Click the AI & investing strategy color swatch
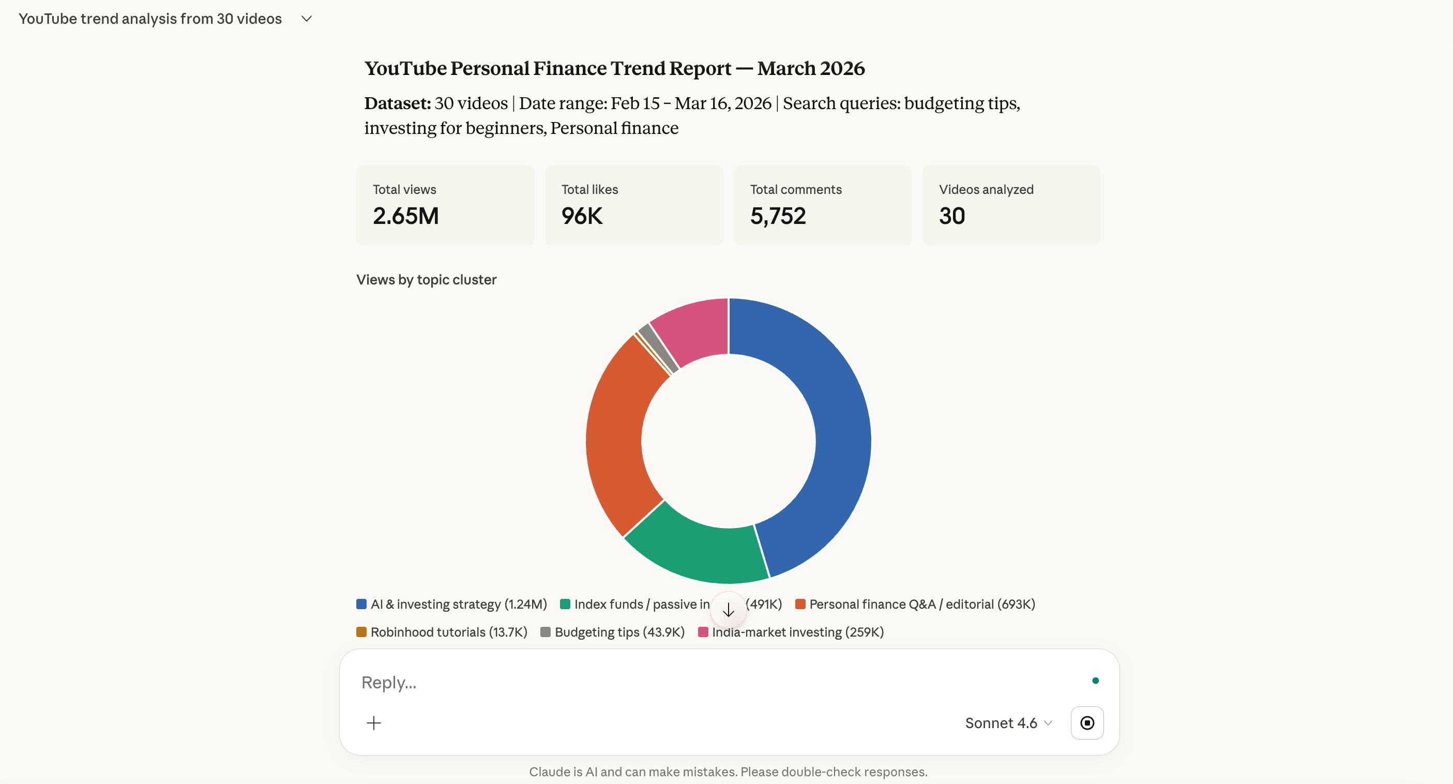The height and width of the screenshot is (784, 1453). pos(361,604)
